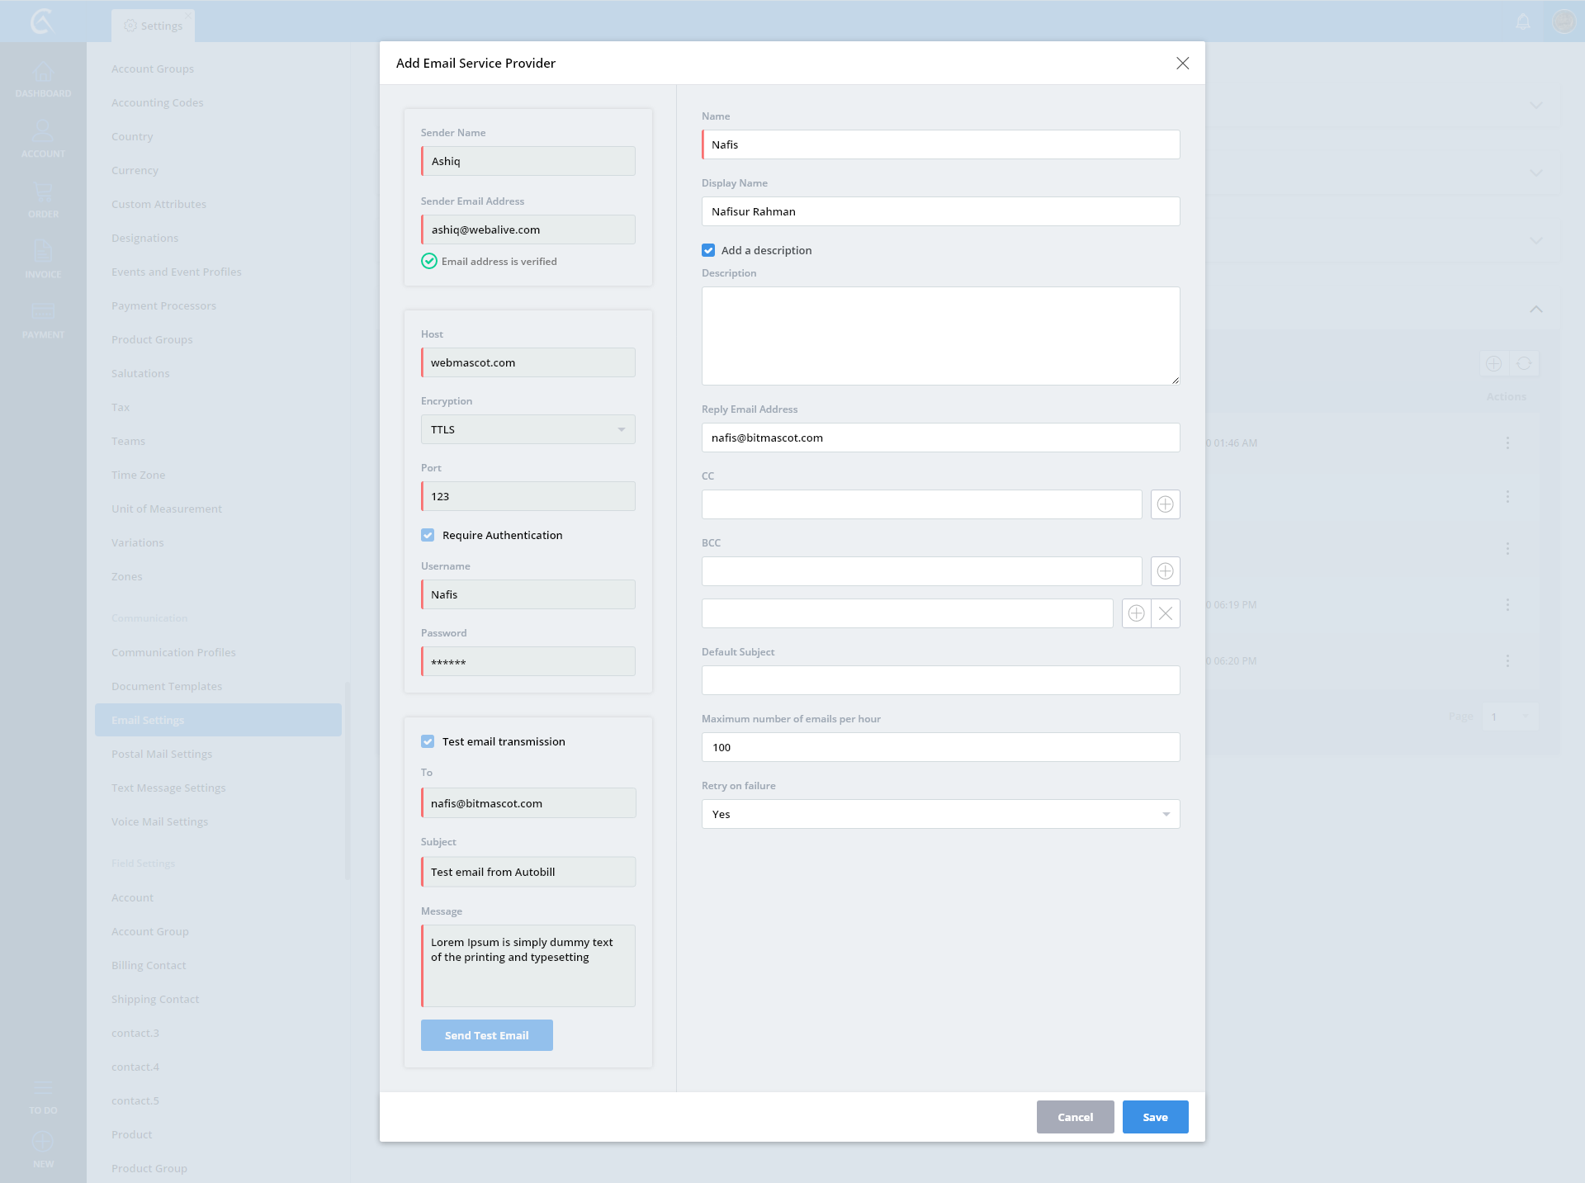The width and height of the screenshot is (1585, 1183).
Task: Click the Default Subject input field
Action: click(x=940, y=680)
